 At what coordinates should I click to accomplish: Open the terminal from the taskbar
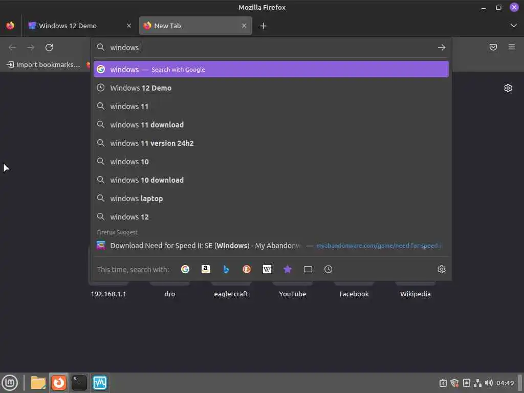click(79, 383)
